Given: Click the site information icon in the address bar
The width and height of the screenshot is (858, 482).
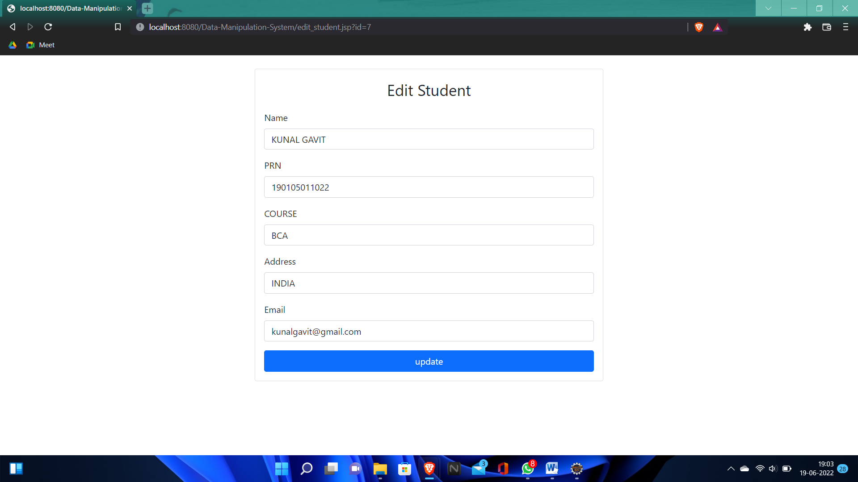Looking at the screenshot, I should coord(140,27).
